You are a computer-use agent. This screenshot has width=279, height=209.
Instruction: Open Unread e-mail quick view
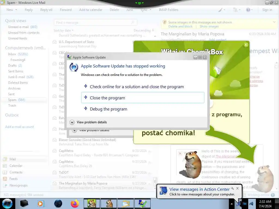[23, 27]
